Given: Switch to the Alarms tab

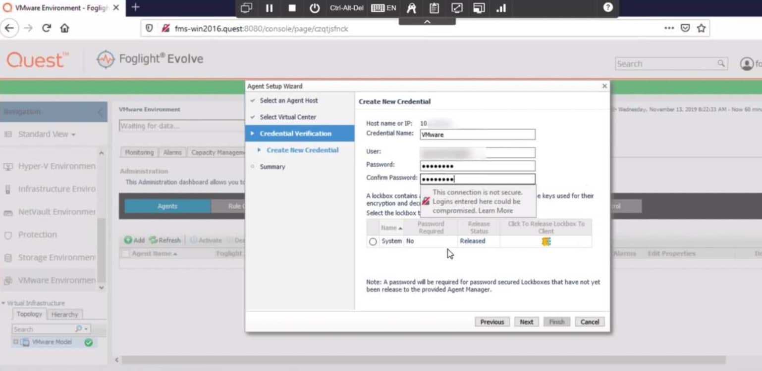Looking at the screenshot, I should pyautogui.click(x=172, y=152).
